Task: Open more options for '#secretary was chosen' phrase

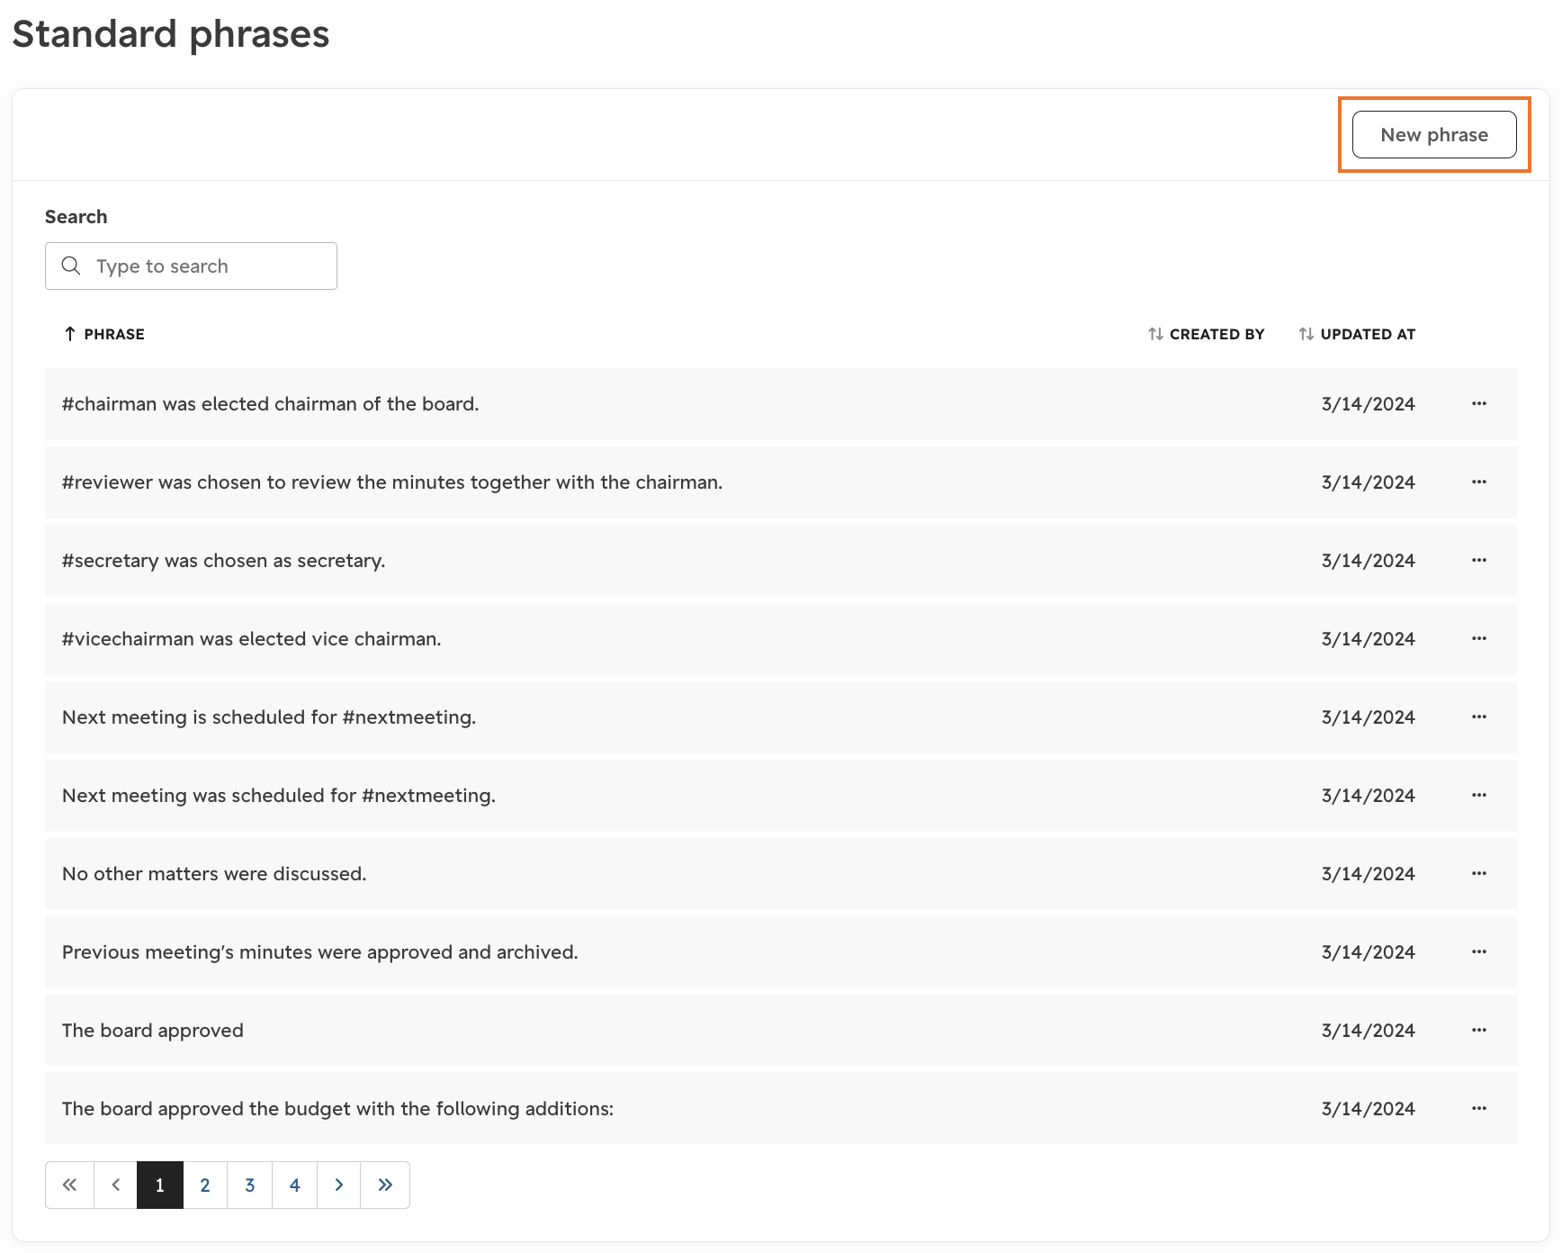Action: [1478, 561]
